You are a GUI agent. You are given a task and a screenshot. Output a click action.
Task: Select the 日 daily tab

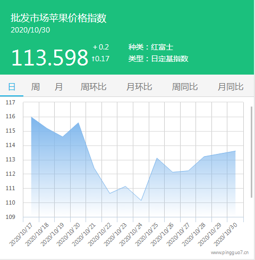coord(12,87)
